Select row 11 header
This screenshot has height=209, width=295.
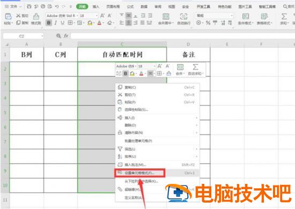click(x=5, y=200)
